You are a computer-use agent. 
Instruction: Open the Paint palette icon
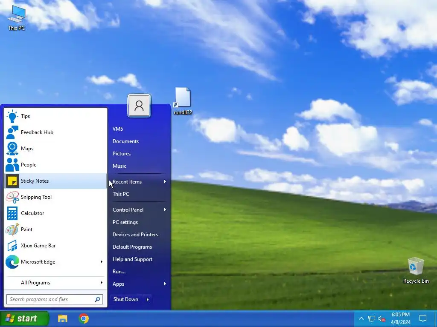[x=12, y=229]
